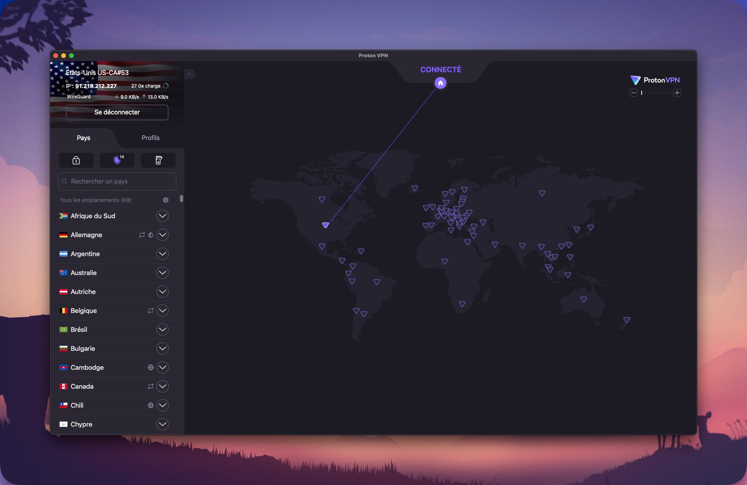Expand Bulgarie server list
The image size is (747, 485).
pos(163,348)
